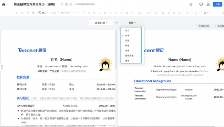224x127 pixels.
Task: Open the add collaborator icon
Action: coord(208,4)
